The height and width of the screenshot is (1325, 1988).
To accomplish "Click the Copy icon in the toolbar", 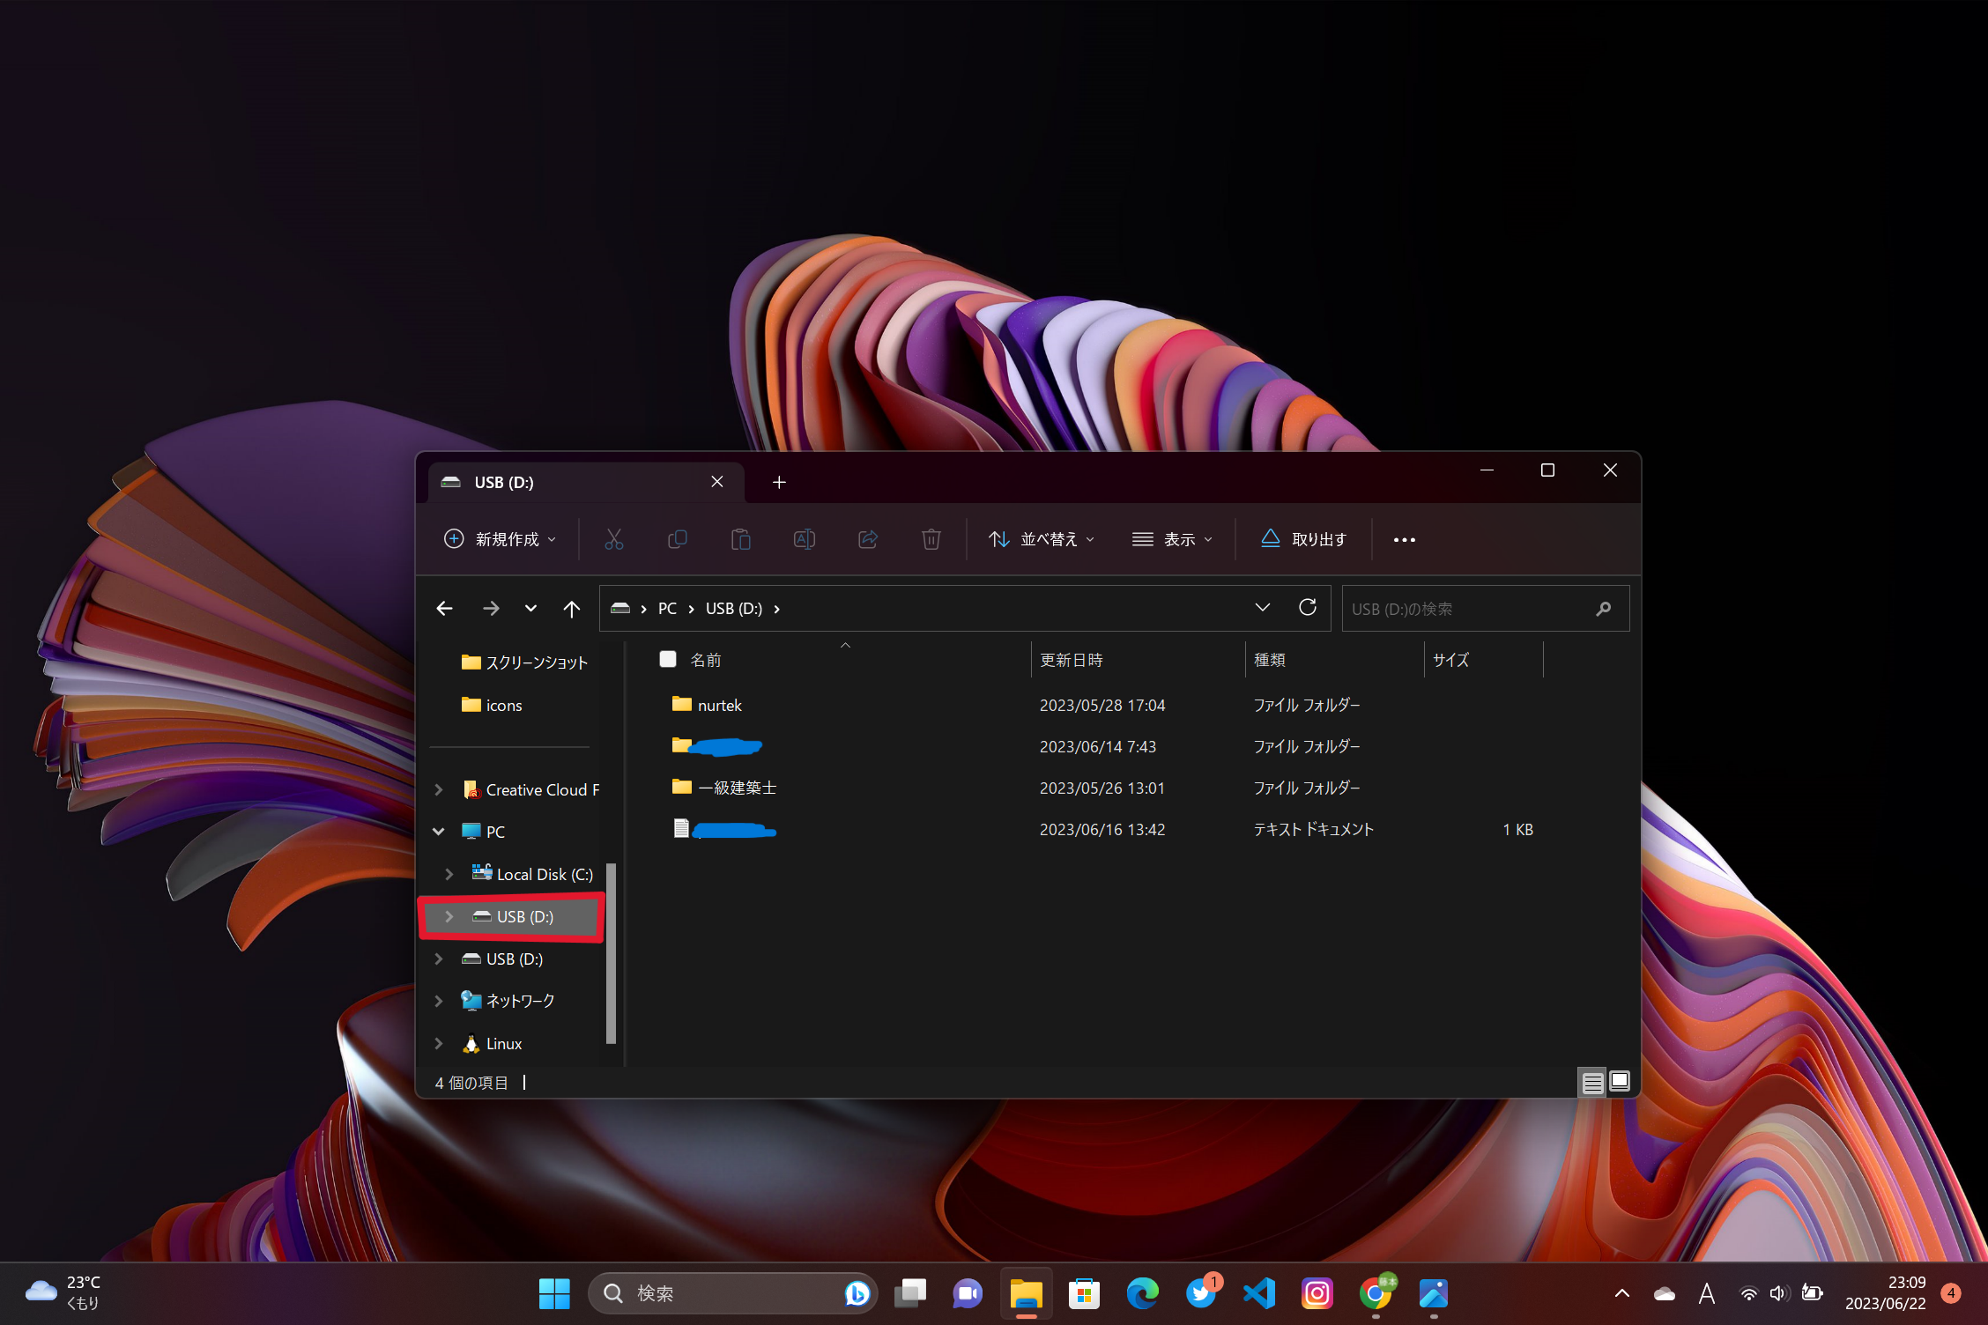I will pos(678,539).
